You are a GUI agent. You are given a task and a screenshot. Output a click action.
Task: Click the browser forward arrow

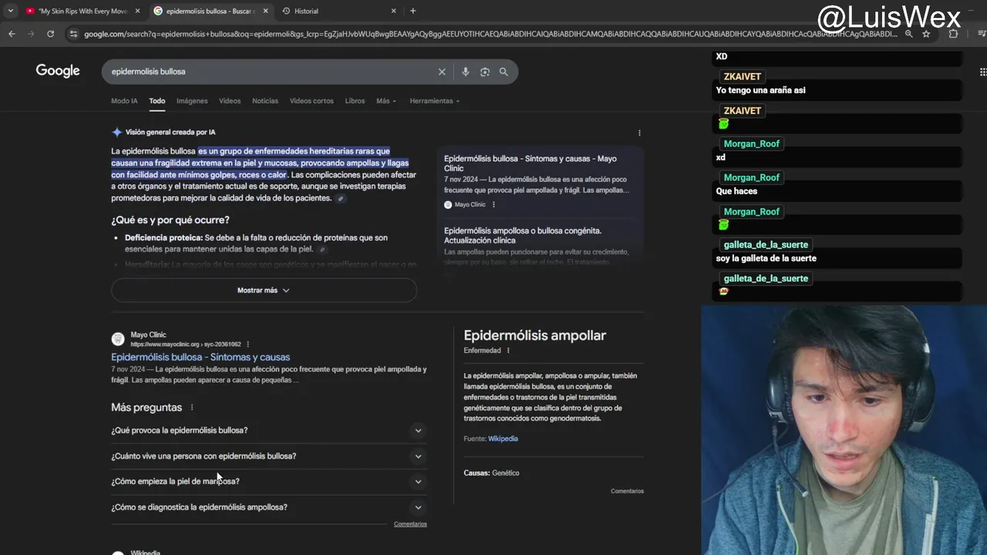coord(31,34)
